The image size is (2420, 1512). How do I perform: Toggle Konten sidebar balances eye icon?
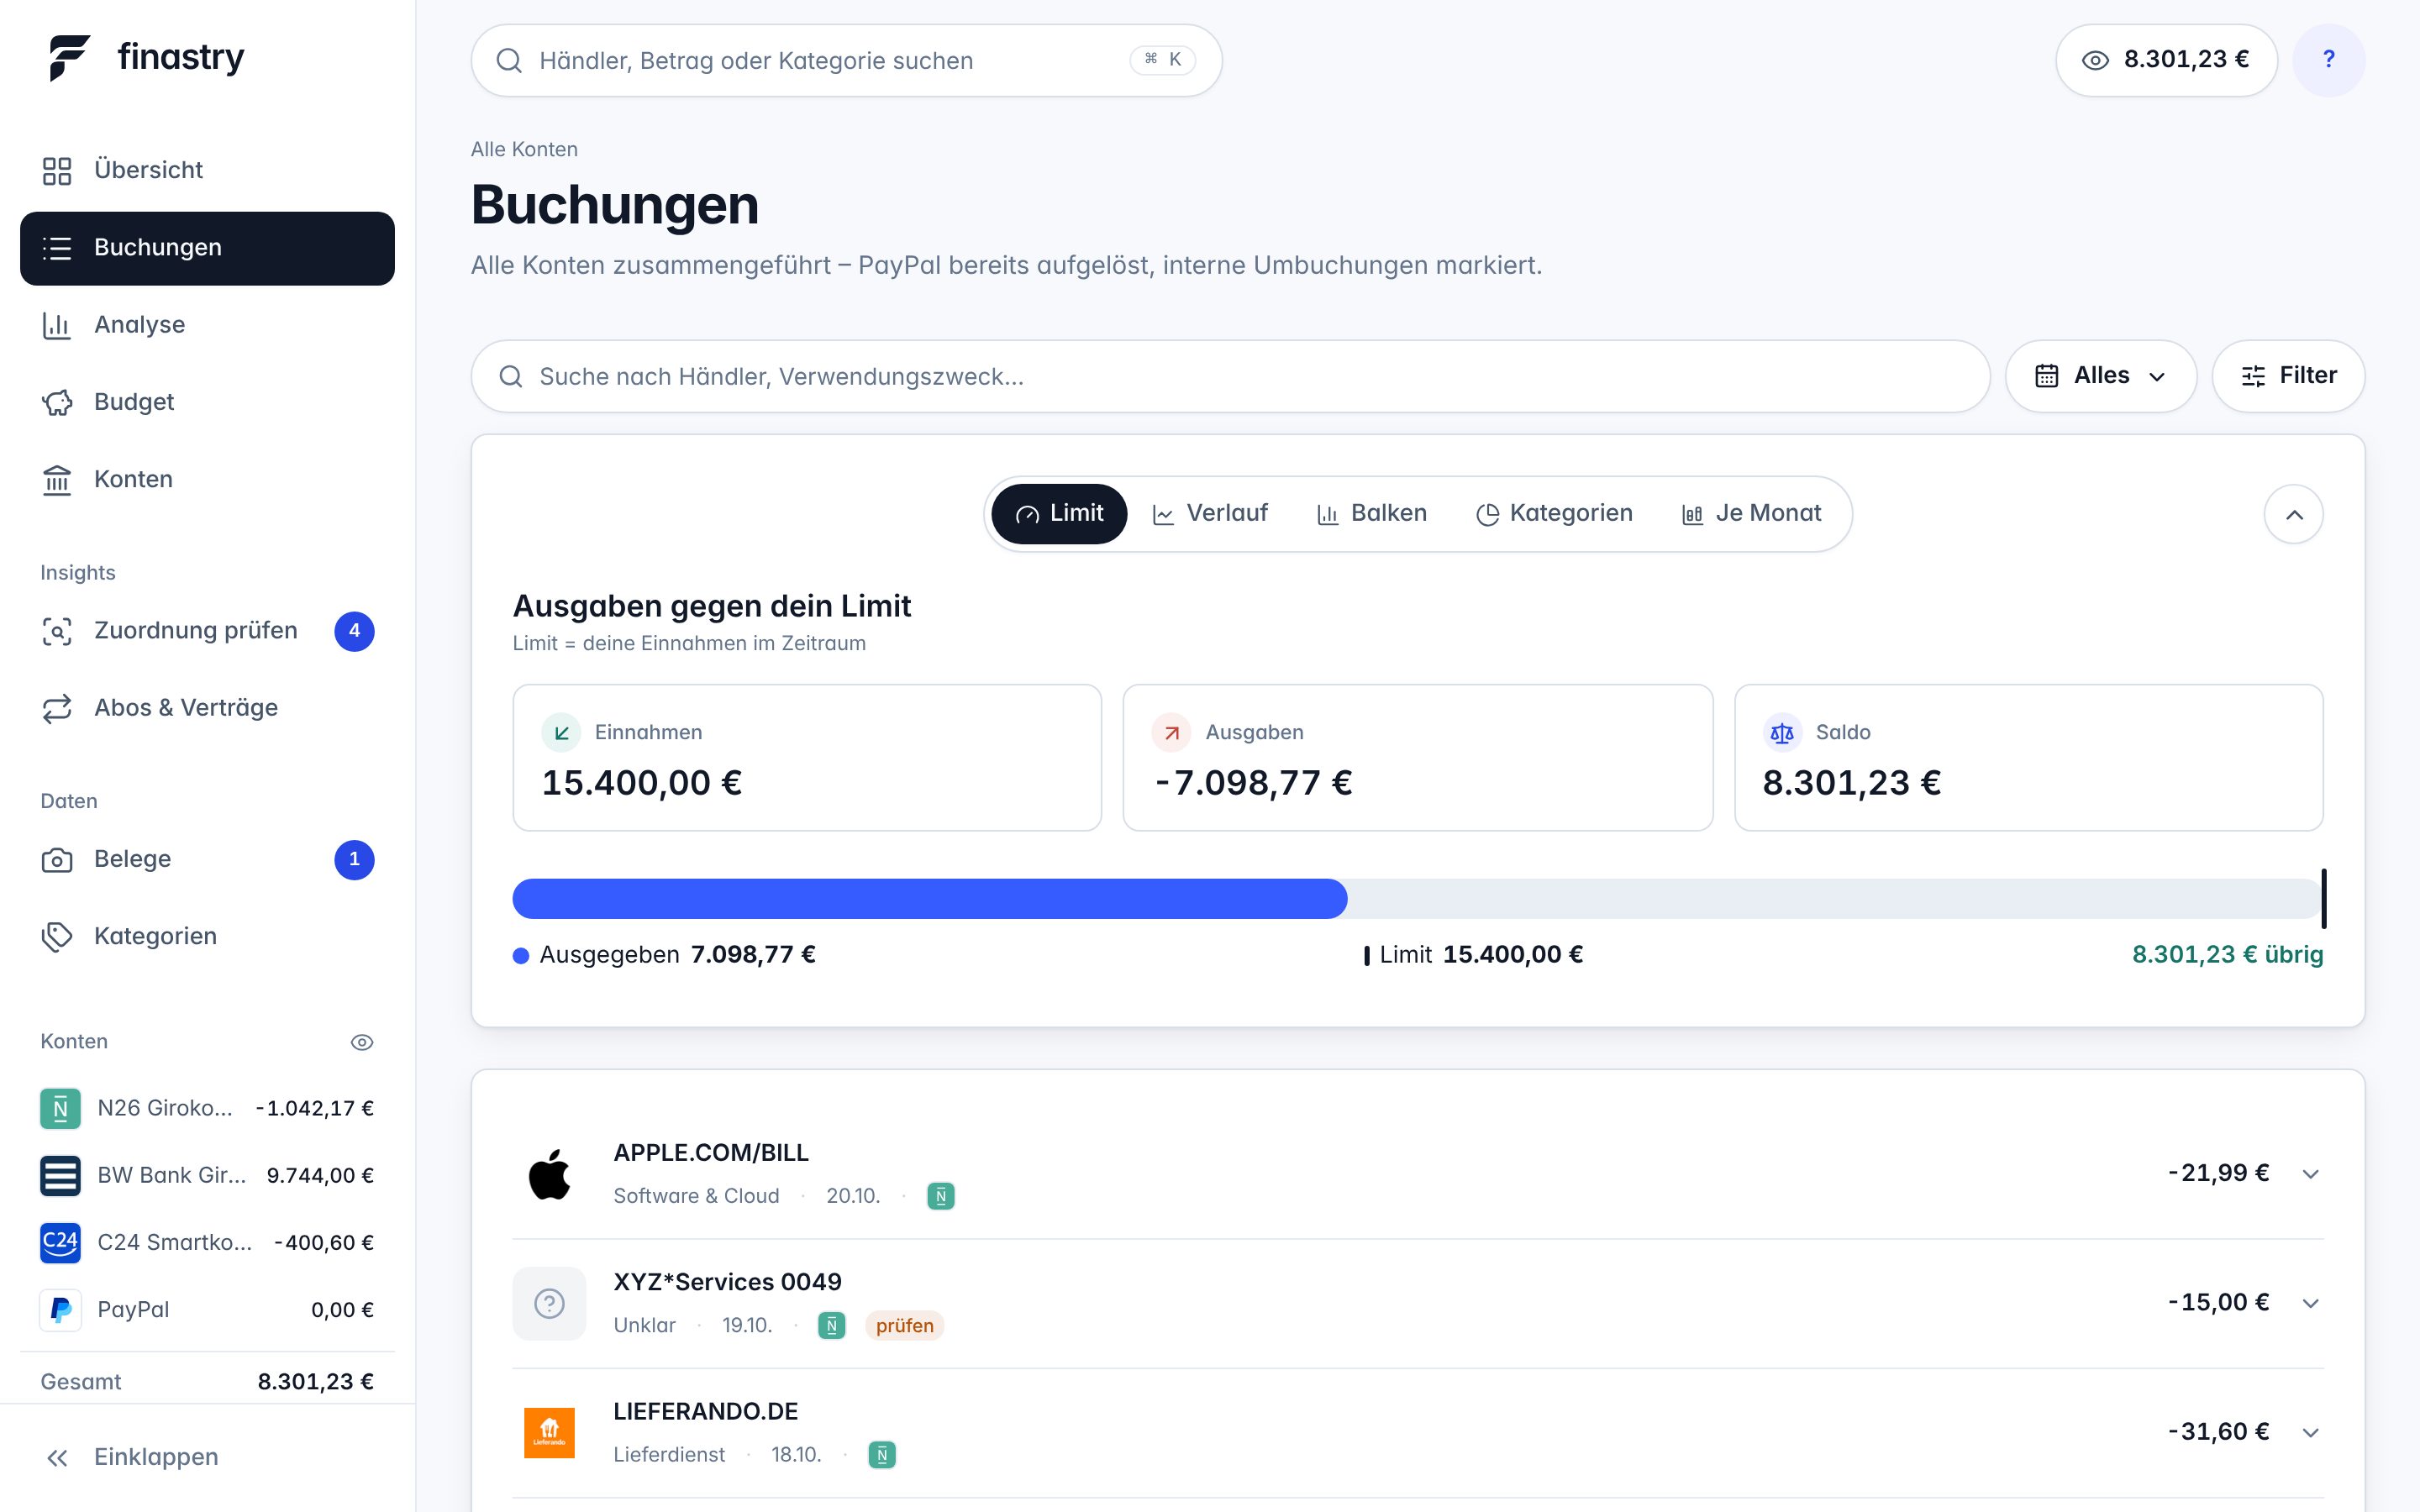coord(362,1042)
